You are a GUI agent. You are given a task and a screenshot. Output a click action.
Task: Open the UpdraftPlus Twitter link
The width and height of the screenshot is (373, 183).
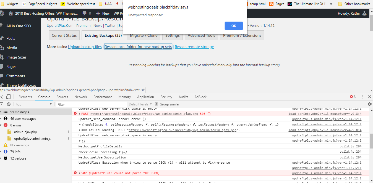click(x=110, y=25)
